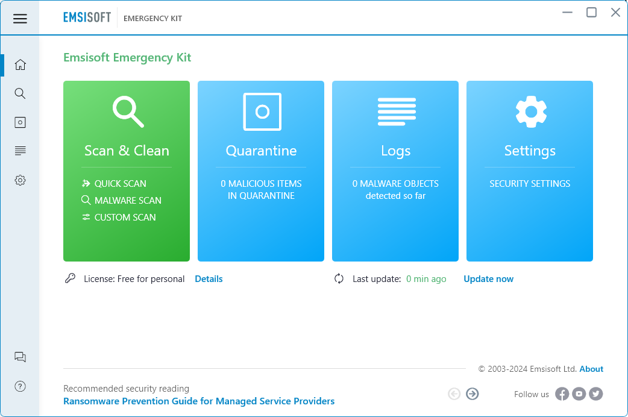Viewport: 628px width, 417px height.
Task: Click the 'Emsisoft Emergency Kit' heading
Action: pos(127,57)
